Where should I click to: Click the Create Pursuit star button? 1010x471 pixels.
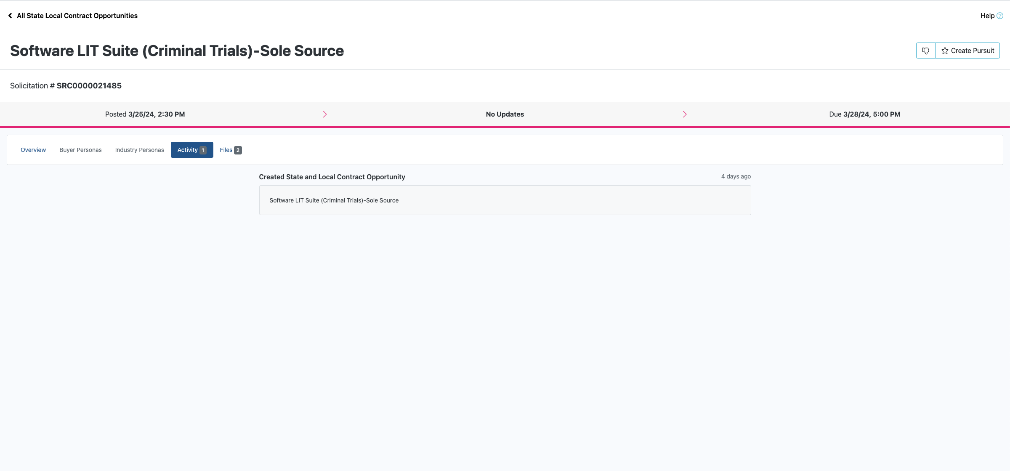tap(967, 51)
